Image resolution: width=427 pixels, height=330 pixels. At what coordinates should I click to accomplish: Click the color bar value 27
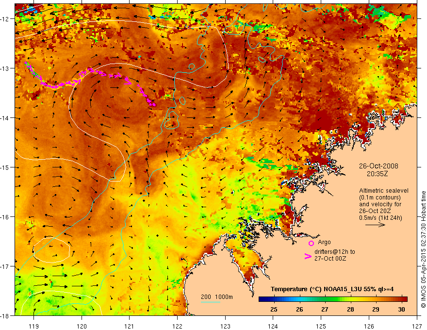click(325, 309)
